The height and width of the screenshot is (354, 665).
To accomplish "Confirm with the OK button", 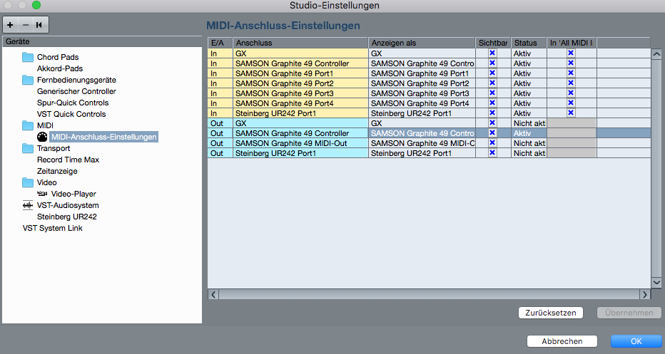I will click(x=636, y=341).
